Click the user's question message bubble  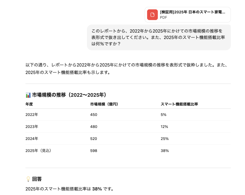(159, 37)
